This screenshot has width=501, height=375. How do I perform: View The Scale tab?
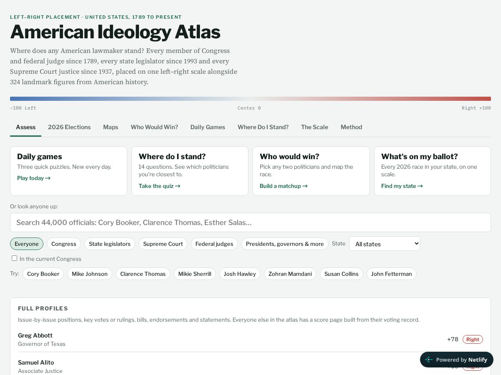pos(314,127)
